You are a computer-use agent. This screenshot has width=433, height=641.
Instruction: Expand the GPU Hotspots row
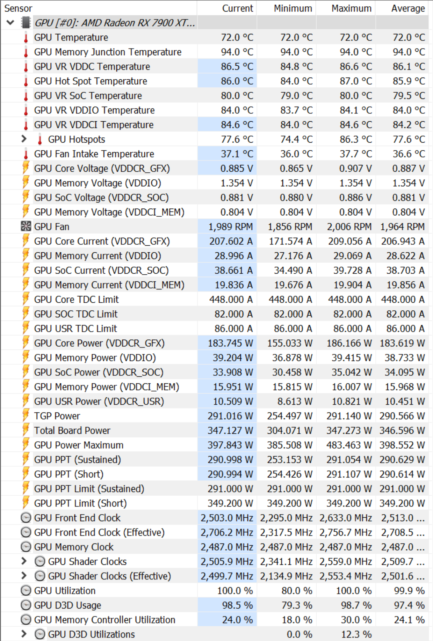24,139
